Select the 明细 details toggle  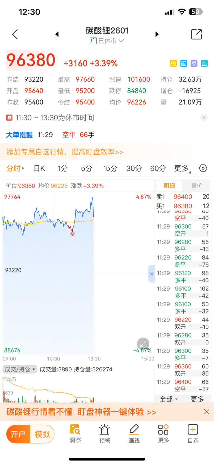[x=169, y=186]
